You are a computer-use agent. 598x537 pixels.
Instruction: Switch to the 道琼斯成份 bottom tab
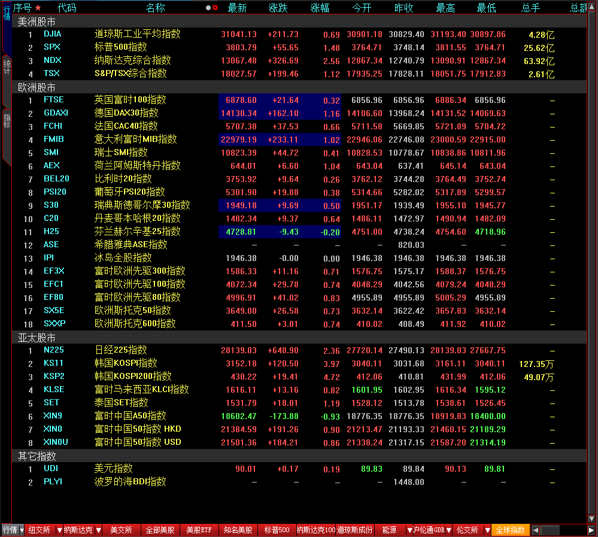pyautogui.click(x=355, y=530)
